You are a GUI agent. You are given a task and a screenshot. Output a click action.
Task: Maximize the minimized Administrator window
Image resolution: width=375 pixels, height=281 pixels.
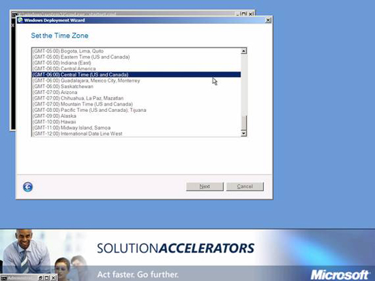[x=47, y=278]
